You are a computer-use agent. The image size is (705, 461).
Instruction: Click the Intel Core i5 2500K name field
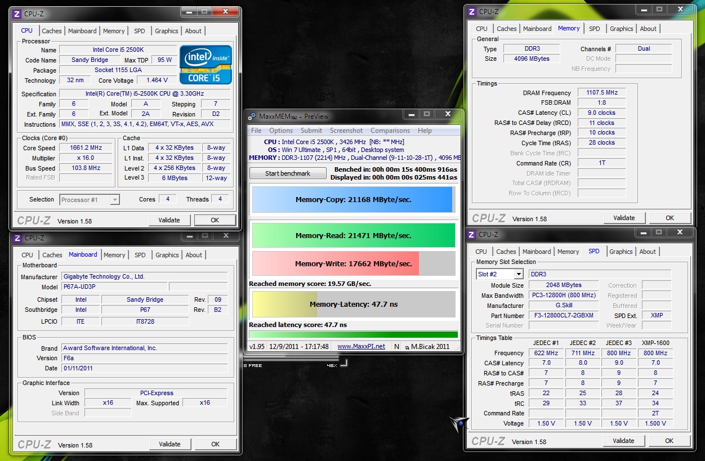(x=118, y=50)
